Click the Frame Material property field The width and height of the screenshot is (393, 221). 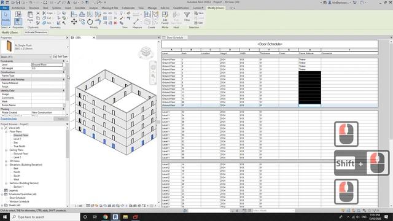[x=47, y=83]
